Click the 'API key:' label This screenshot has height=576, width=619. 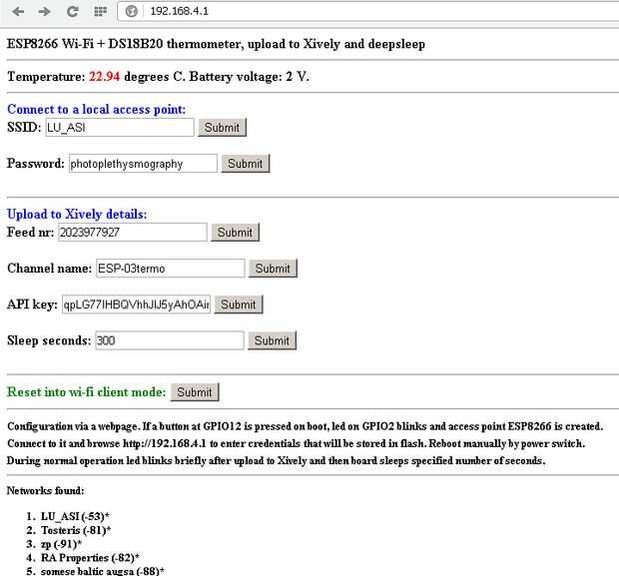pyautogui.click(x=32, y=304)
